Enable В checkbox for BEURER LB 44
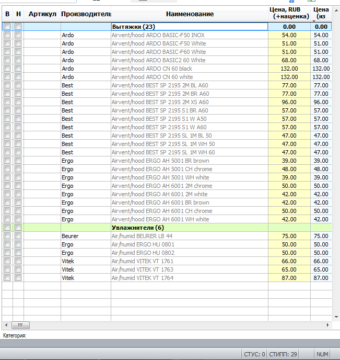This screenshot has height=360, width=340. (7, 236)
